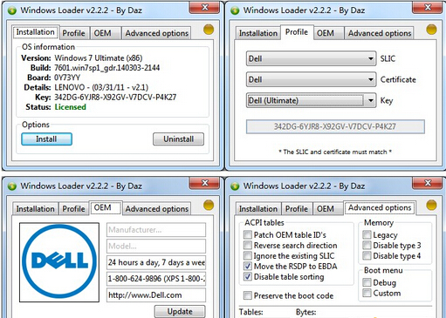Check Disable type 3 option
The height and width of the screenshot is (318, 446).
367,245
